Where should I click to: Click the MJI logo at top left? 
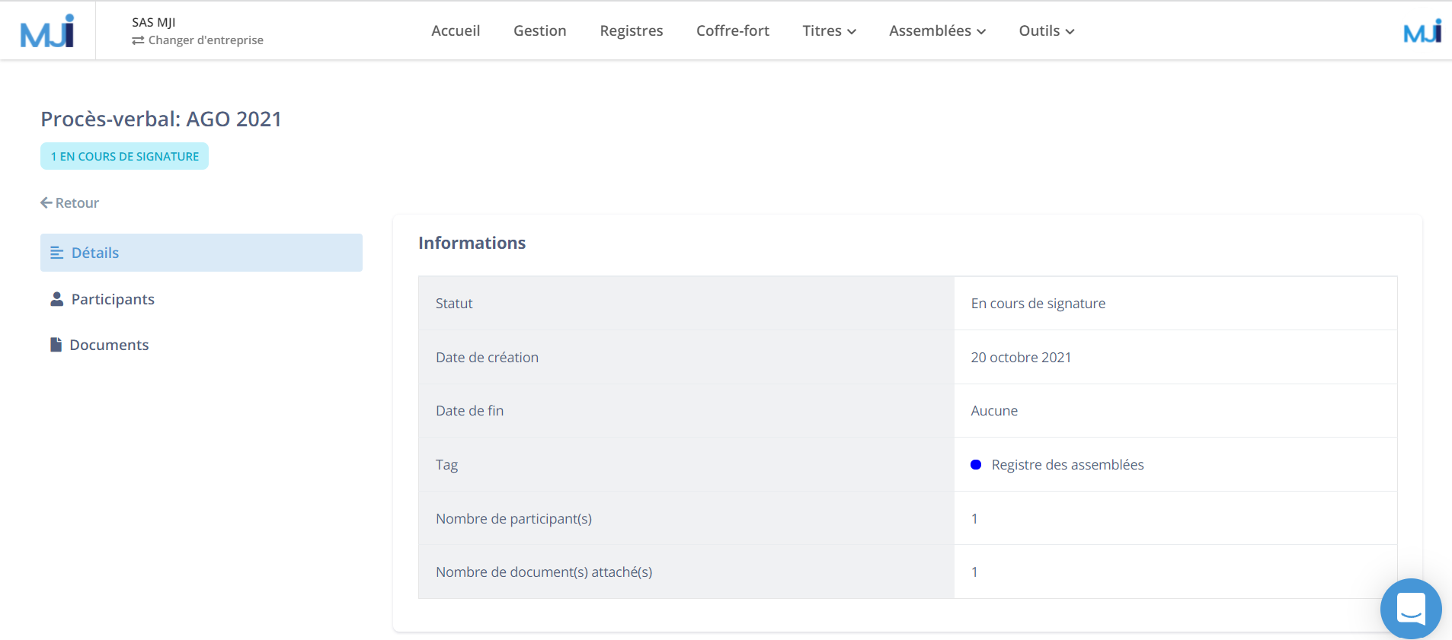pyautogui.click(x=47, y=31)
